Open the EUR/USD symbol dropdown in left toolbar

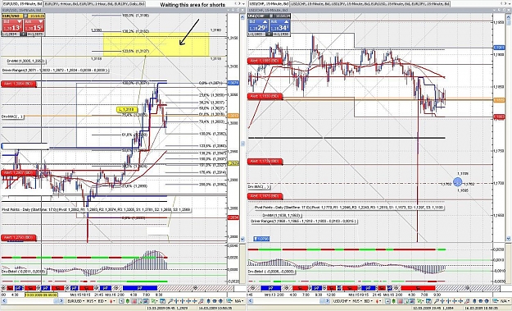coord(76,301)
